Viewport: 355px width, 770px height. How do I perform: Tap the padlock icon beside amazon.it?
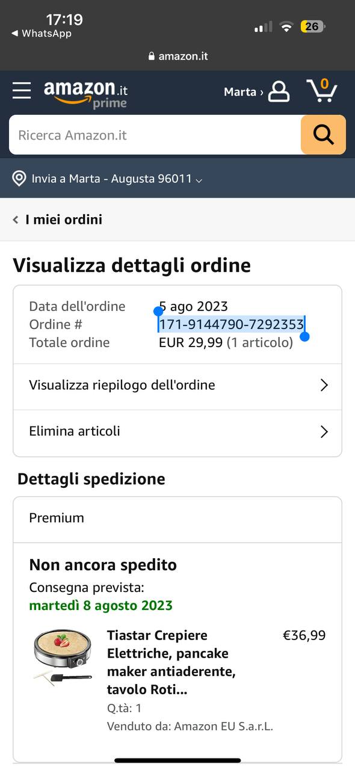tap(152, 56)
